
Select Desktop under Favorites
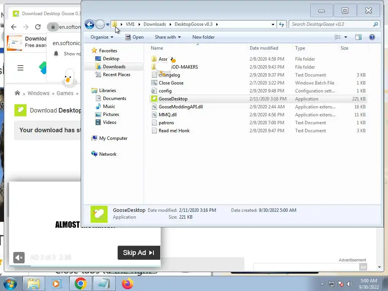pos(111,59)
